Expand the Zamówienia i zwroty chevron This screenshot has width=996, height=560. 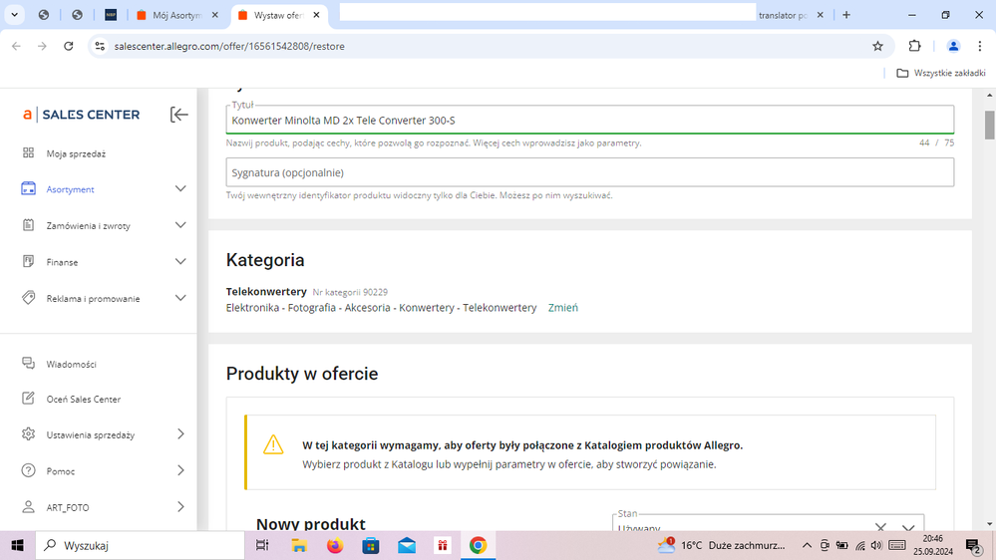pos(180,225)
